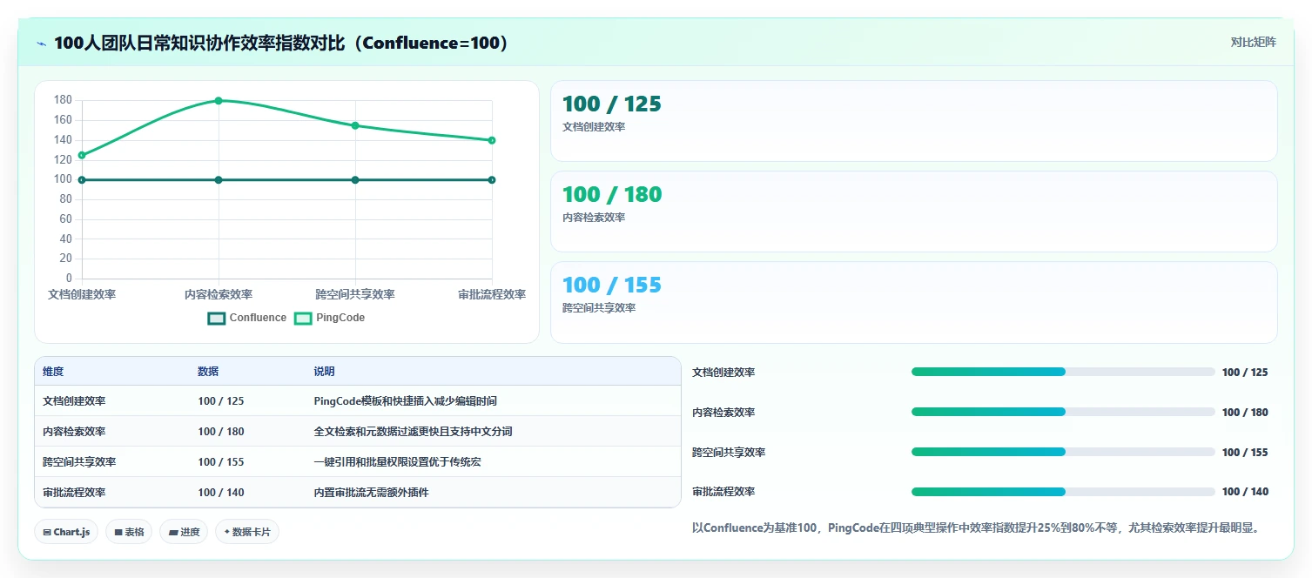
Task: Click the chart axis label 审批流程效率
Action: (x=492, y=295)
